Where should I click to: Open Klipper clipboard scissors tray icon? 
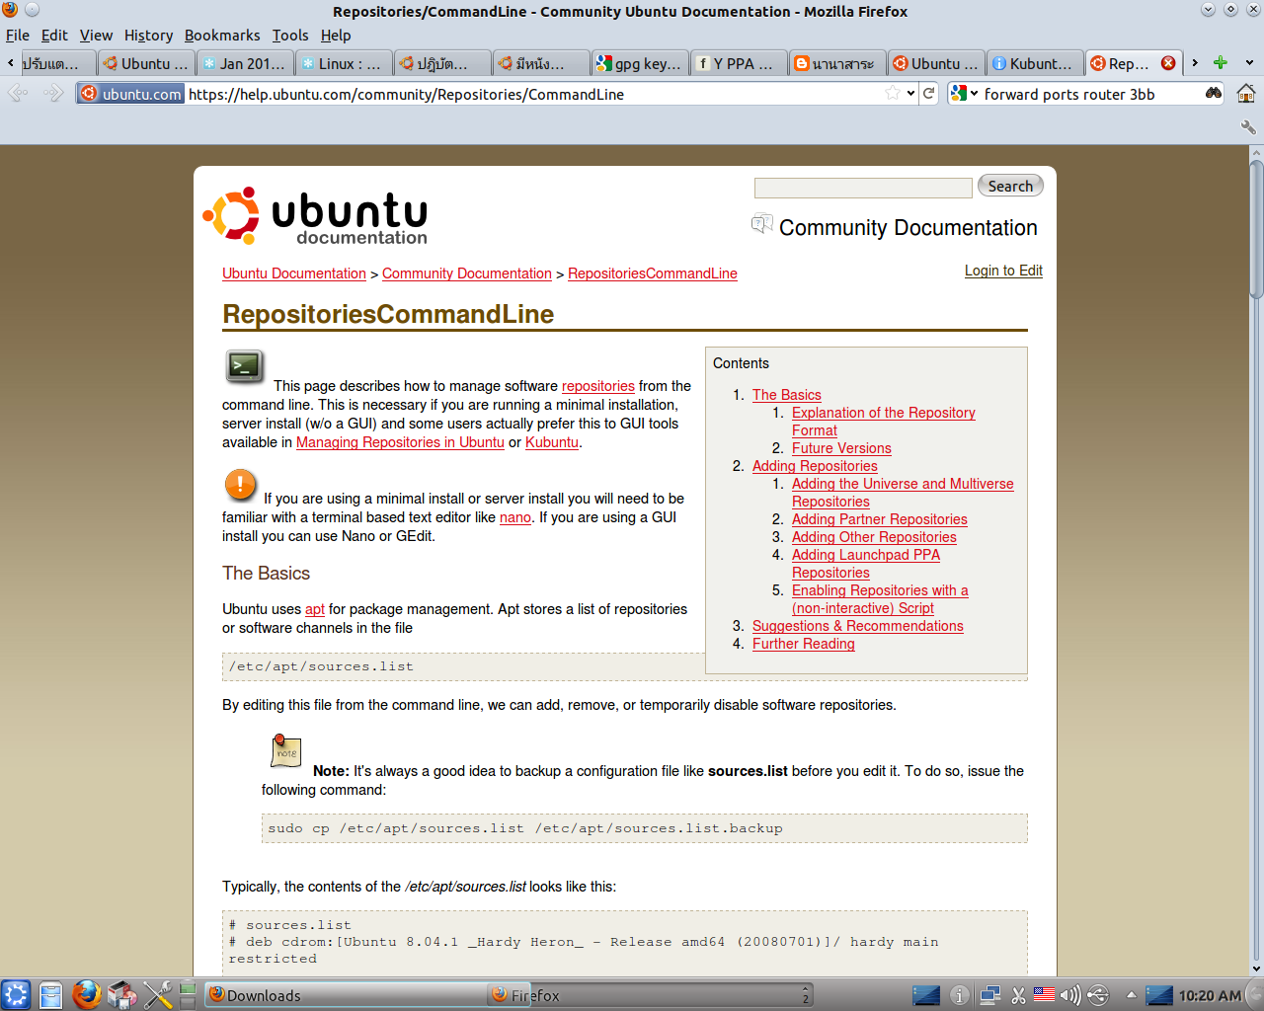pyautogui.click(x=1018, y=996)
